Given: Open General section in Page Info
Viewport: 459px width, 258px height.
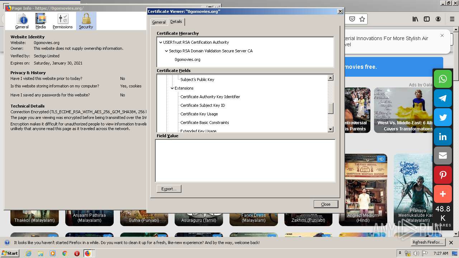Looking at the screenshot, I should (x=22, y=21).
